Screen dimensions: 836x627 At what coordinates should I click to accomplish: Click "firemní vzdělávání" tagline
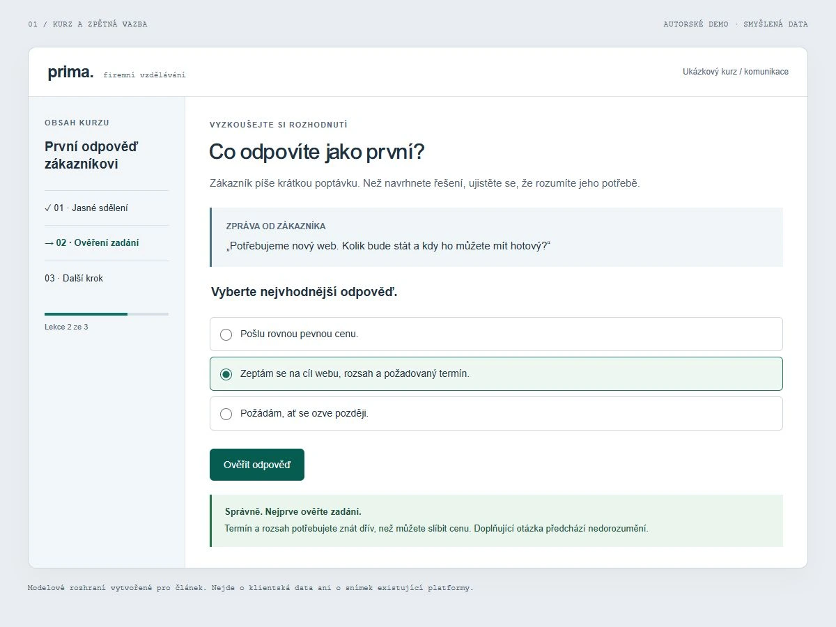coord(144,75)
